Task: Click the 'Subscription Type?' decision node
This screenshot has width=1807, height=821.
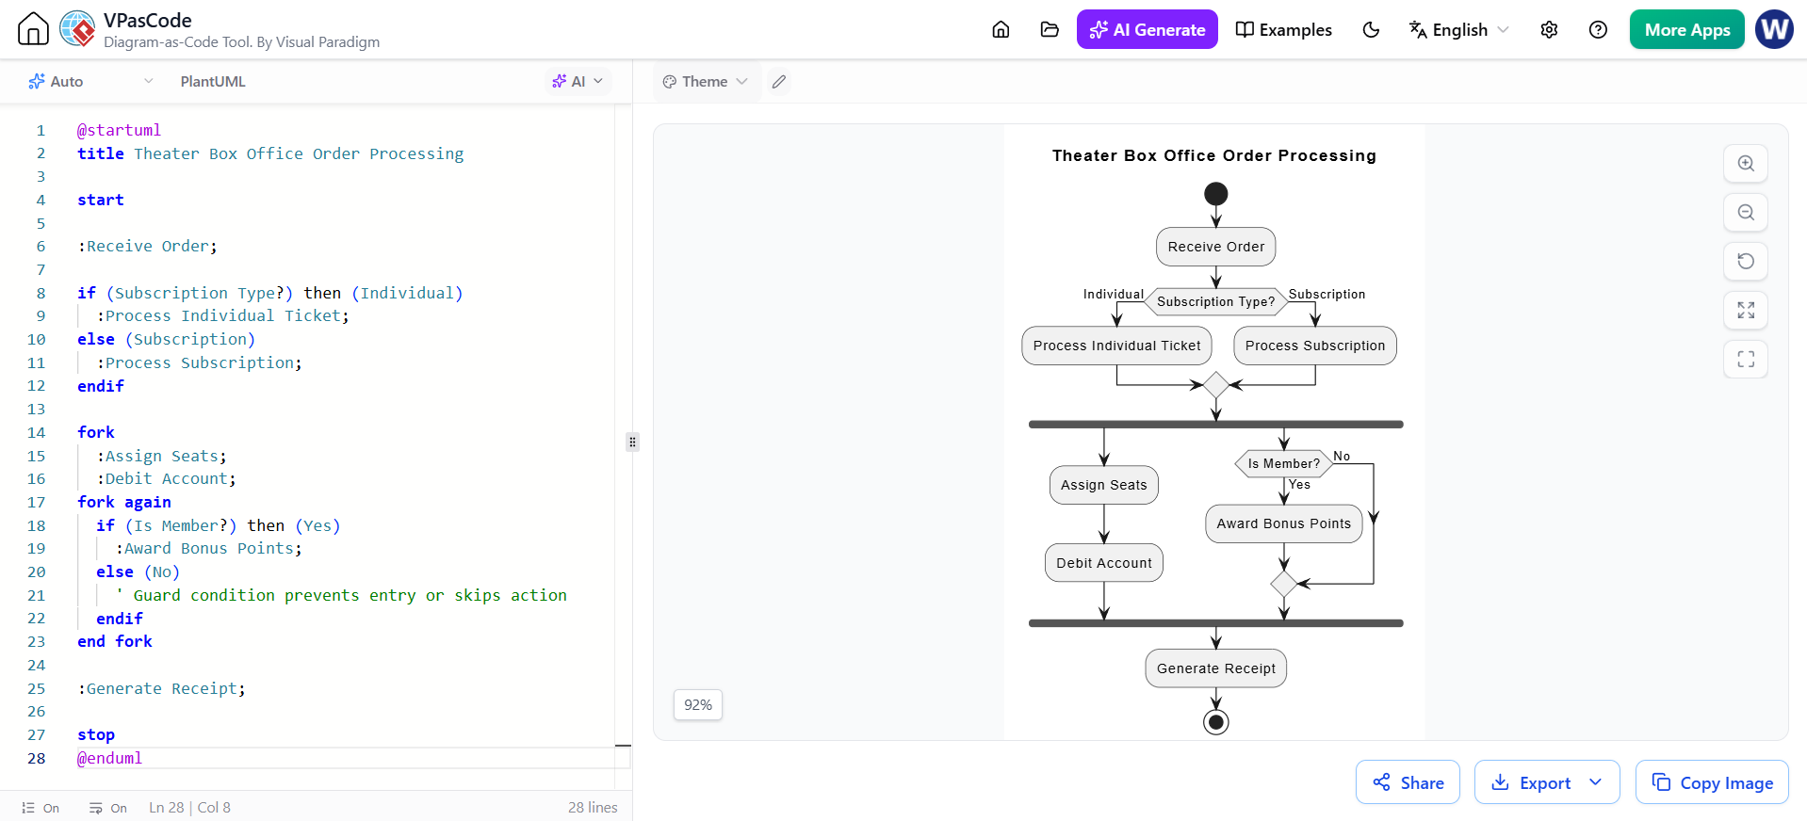Action: coord(1216,301)
